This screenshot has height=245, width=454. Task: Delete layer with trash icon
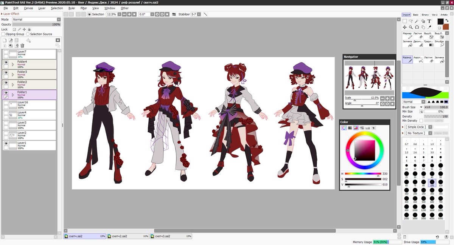(22, 46)
